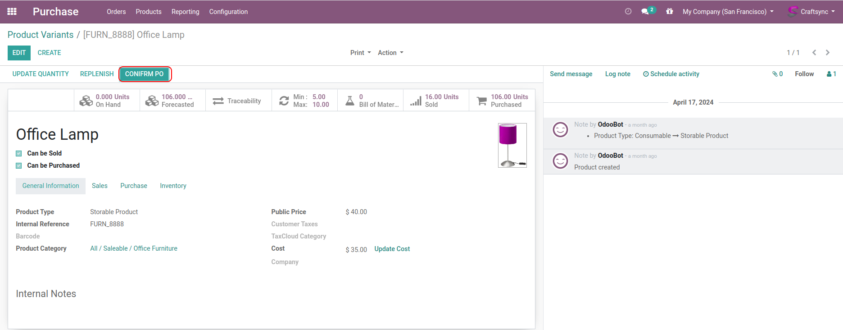Expand the Action dropdown
843x330 pixels.
[x=390, y=53]
